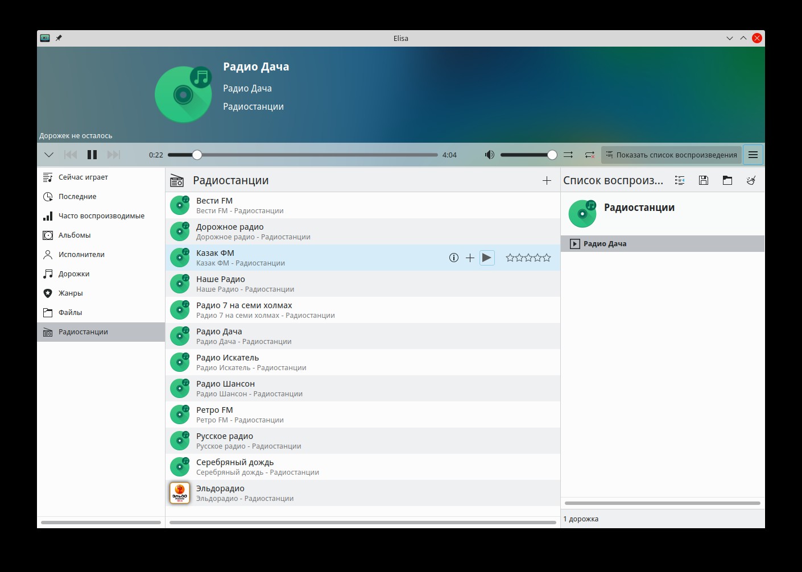Open 'Файлы' in the sidebar

[101, 313]
